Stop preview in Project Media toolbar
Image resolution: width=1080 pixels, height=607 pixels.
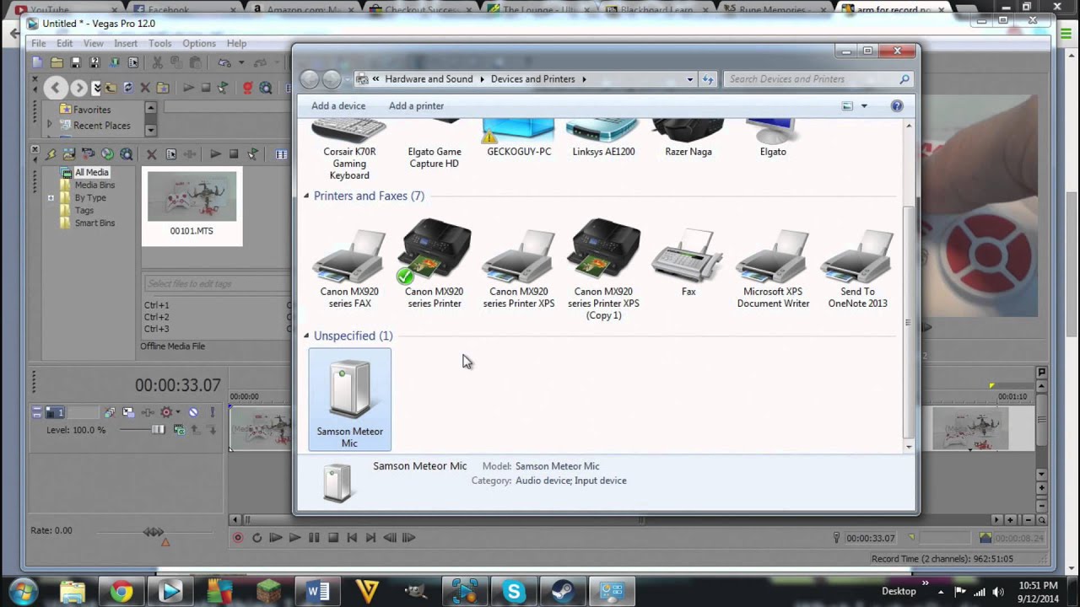pos(235,154)
